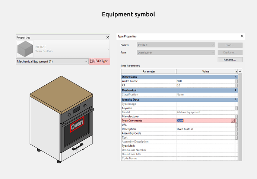This screenshot has width=257, height=179.
Task: Collapse the Mechanical parameter group
Action: pos(236,90)
